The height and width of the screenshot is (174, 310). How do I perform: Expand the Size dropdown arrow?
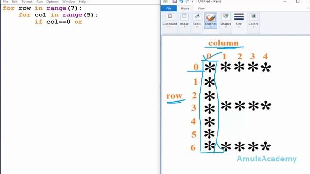tap(239, 27)
